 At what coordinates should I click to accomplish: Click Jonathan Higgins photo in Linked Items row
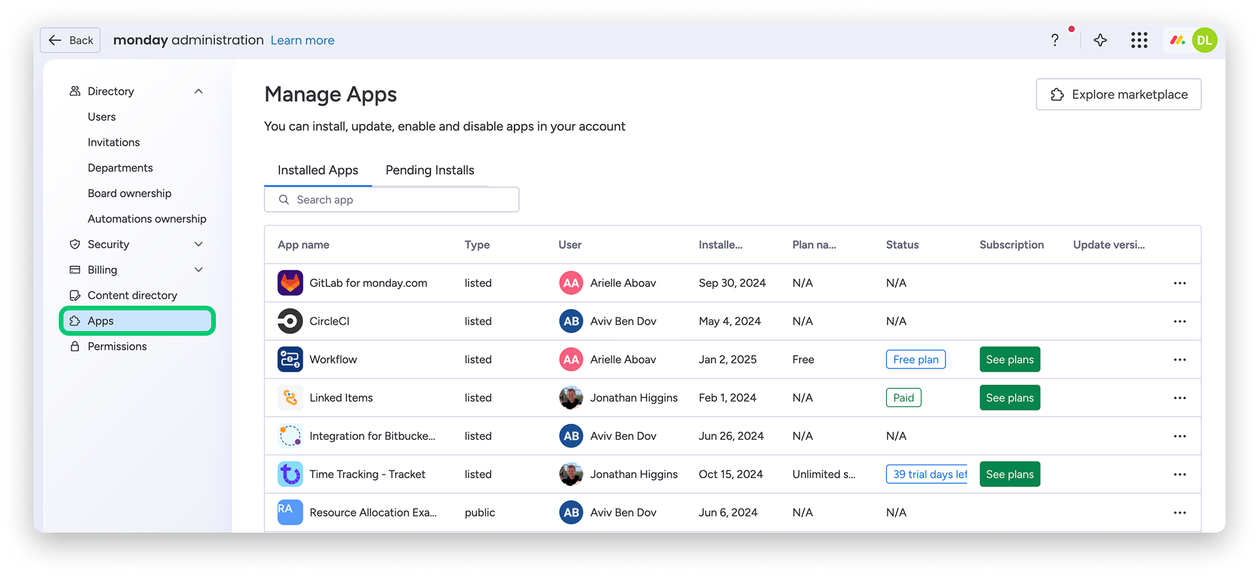coord(571,398)
